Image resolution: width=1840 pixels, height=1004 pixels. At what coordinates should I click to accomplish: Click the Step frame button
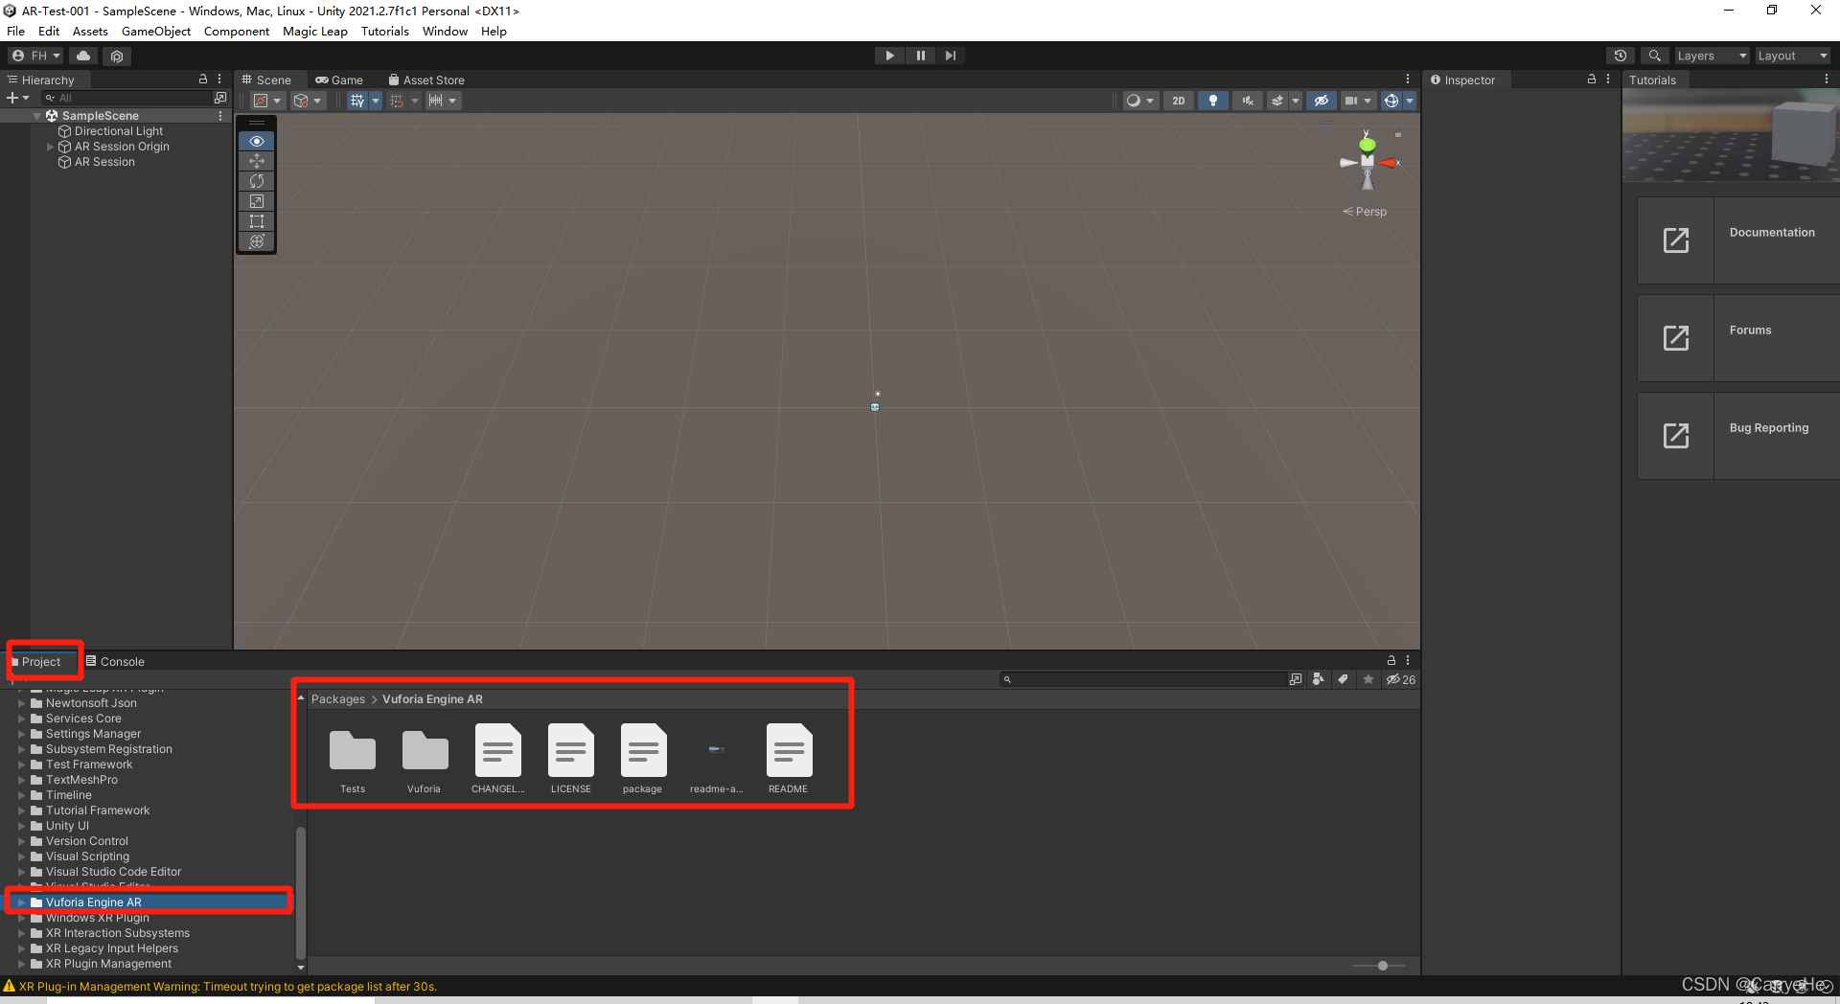click(x=951, y=56)
